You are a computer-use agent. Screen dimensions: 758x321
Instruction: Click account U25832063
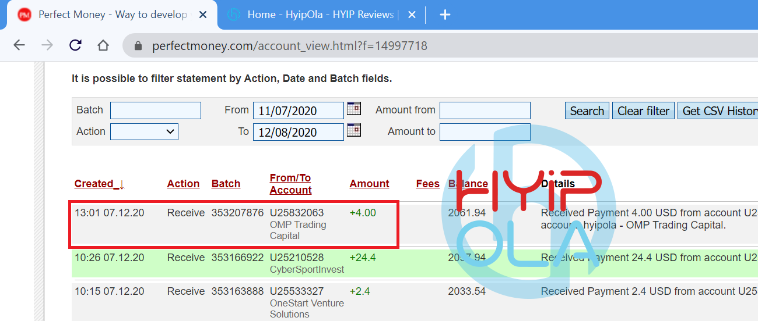click(x=297, y=213)
